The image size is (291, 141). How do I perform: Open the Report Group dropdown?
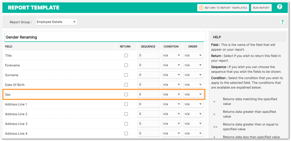[x=56, y=22]
